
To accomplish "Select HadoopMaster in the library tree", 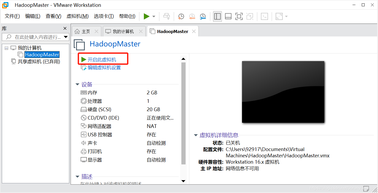I will pos(42,55).
